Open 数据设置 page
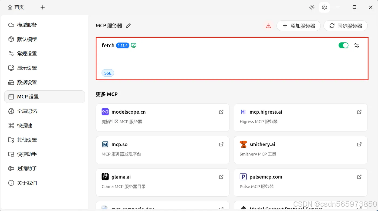This screenshot has height=211, width=378. (45, 82)
